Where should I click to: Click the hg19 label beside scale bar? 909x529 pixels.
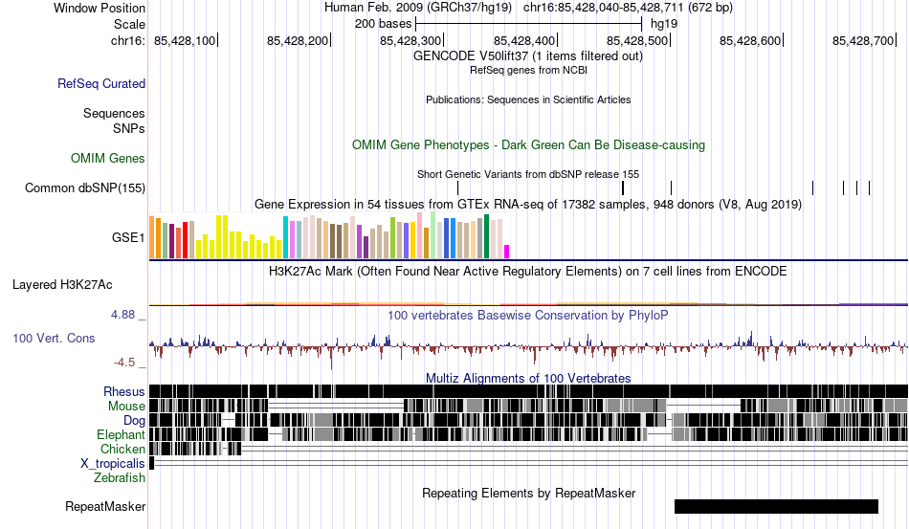click(x=664, y=24)
